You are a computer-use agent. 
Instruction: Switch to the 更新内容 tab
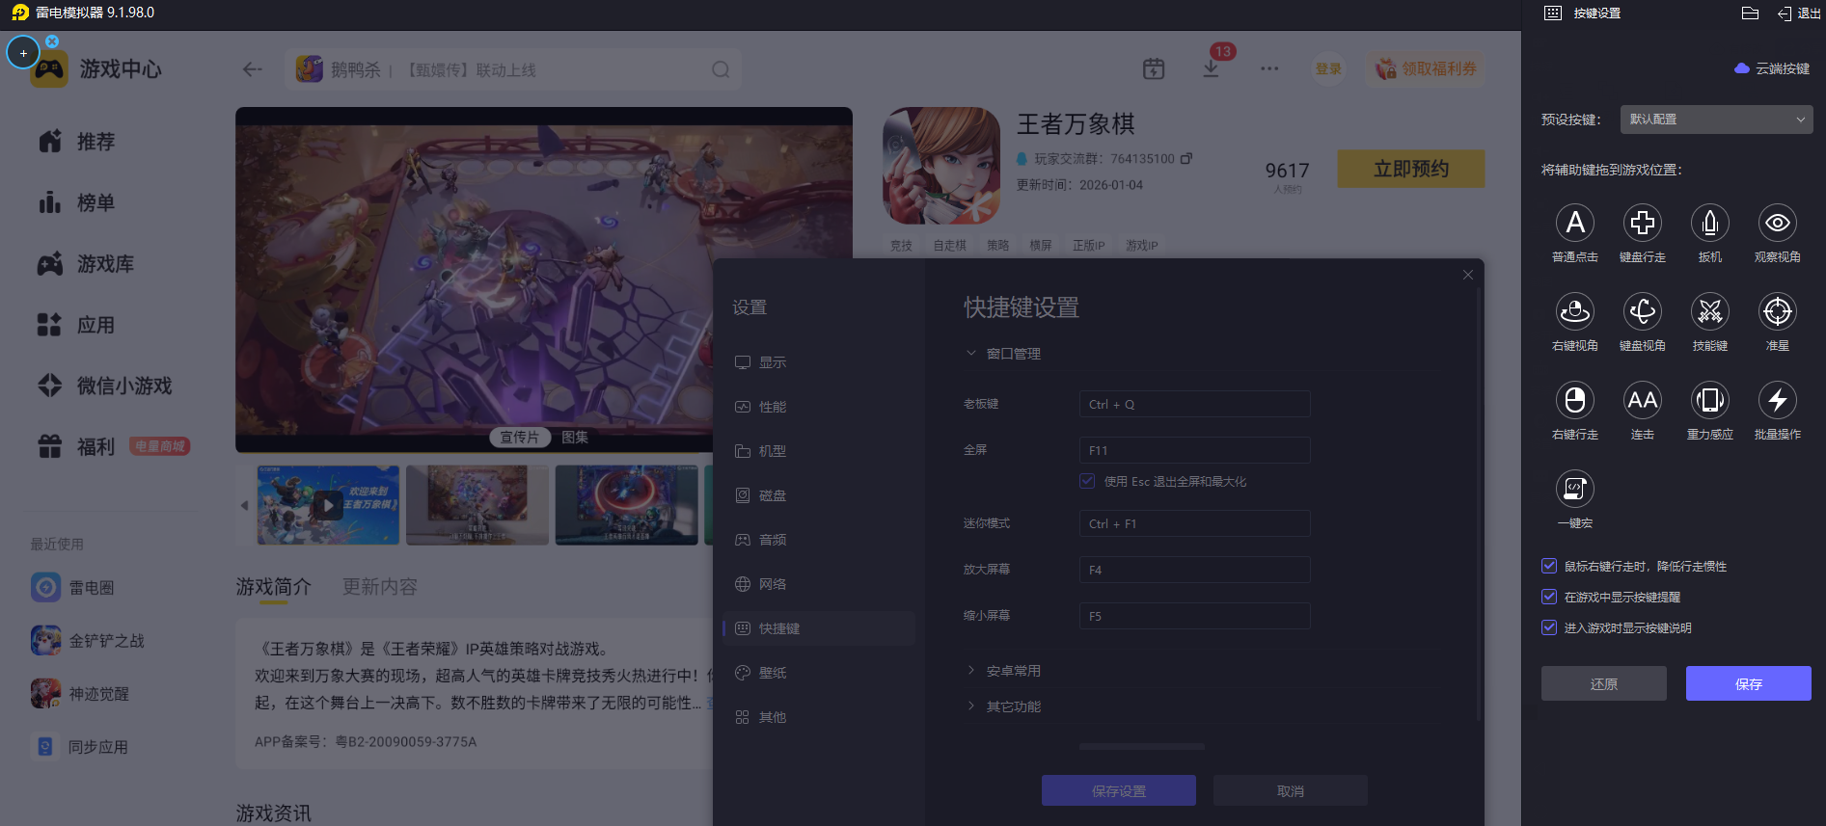380,587
